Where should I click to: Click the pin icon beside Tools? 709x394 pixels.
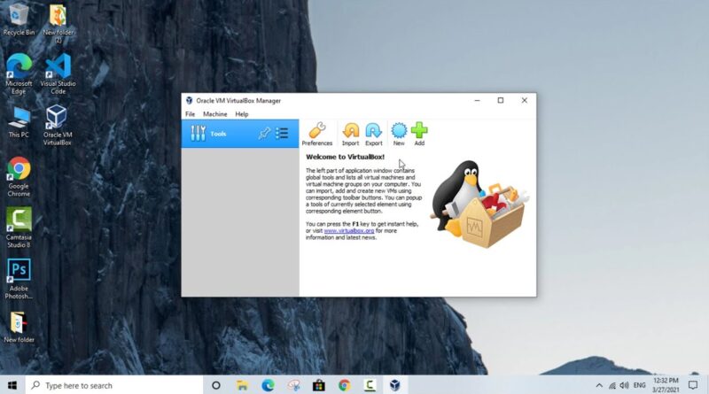point(264,134)
